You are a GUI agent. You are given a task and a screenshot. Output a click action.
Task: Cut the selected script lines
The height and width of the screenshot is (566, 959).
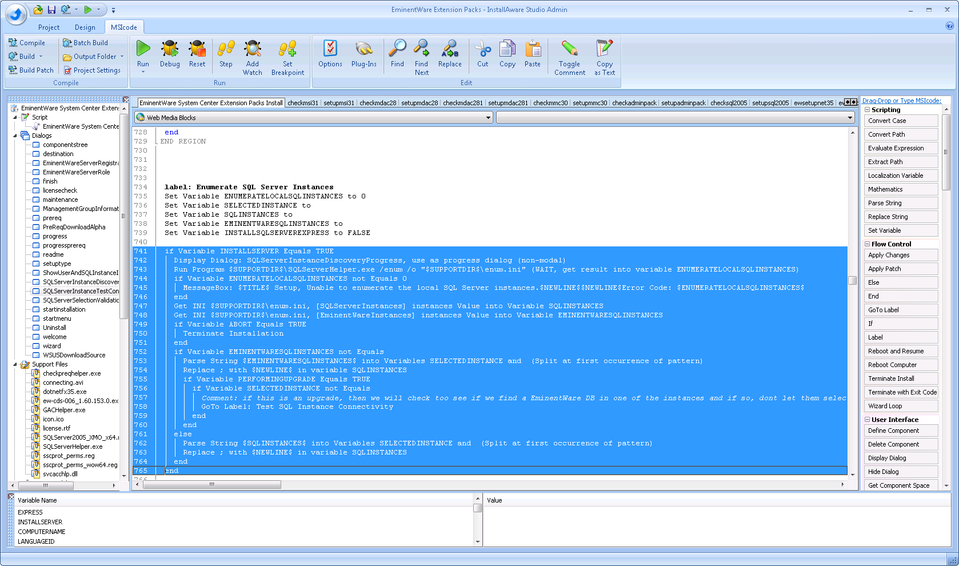(482, 54)
